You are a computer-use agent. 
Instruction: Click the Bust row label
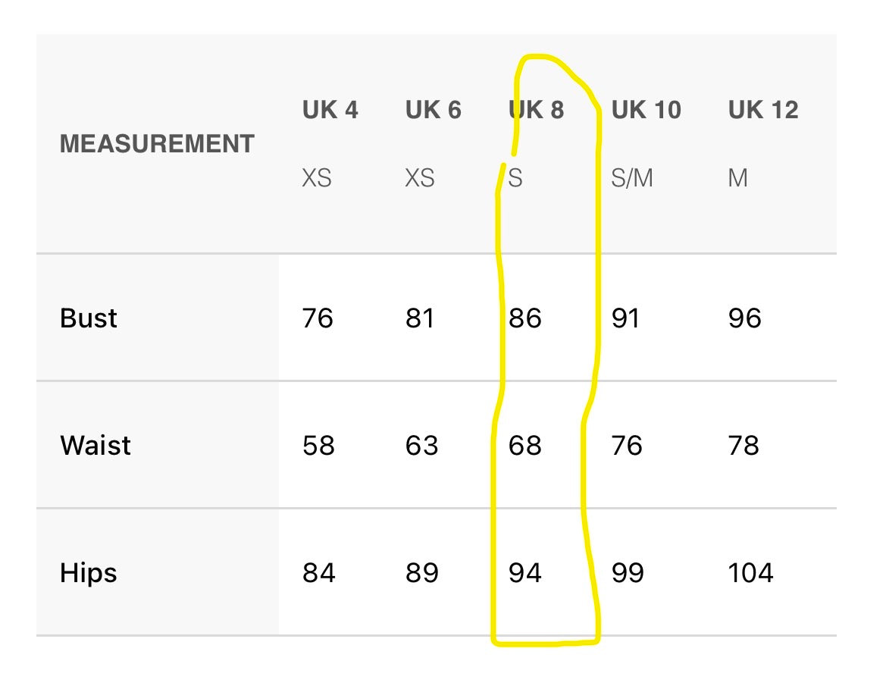89,318
